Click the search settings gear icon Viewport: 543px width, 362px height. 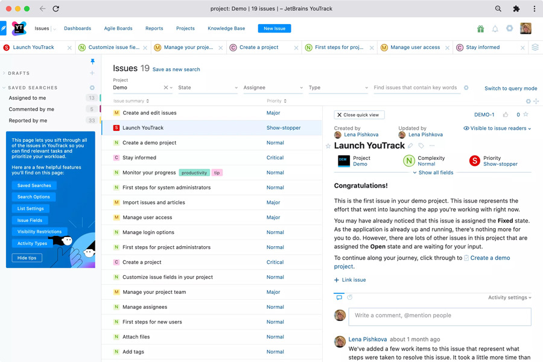466,87
